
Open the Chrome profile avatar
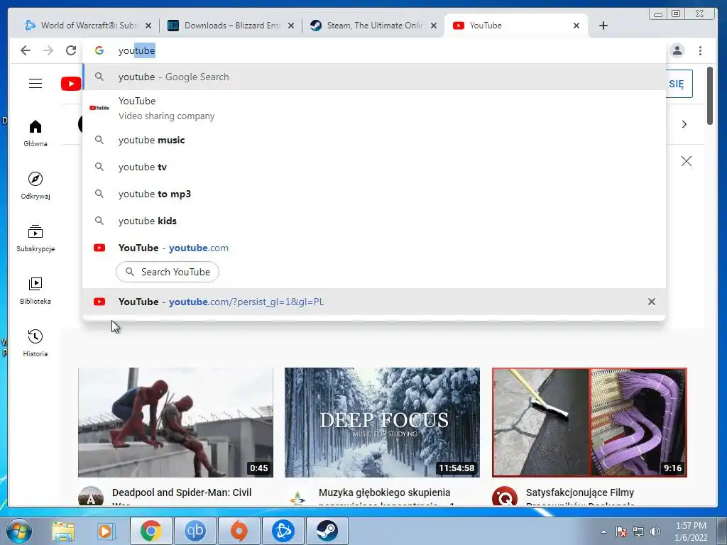(x=677, y=50)
